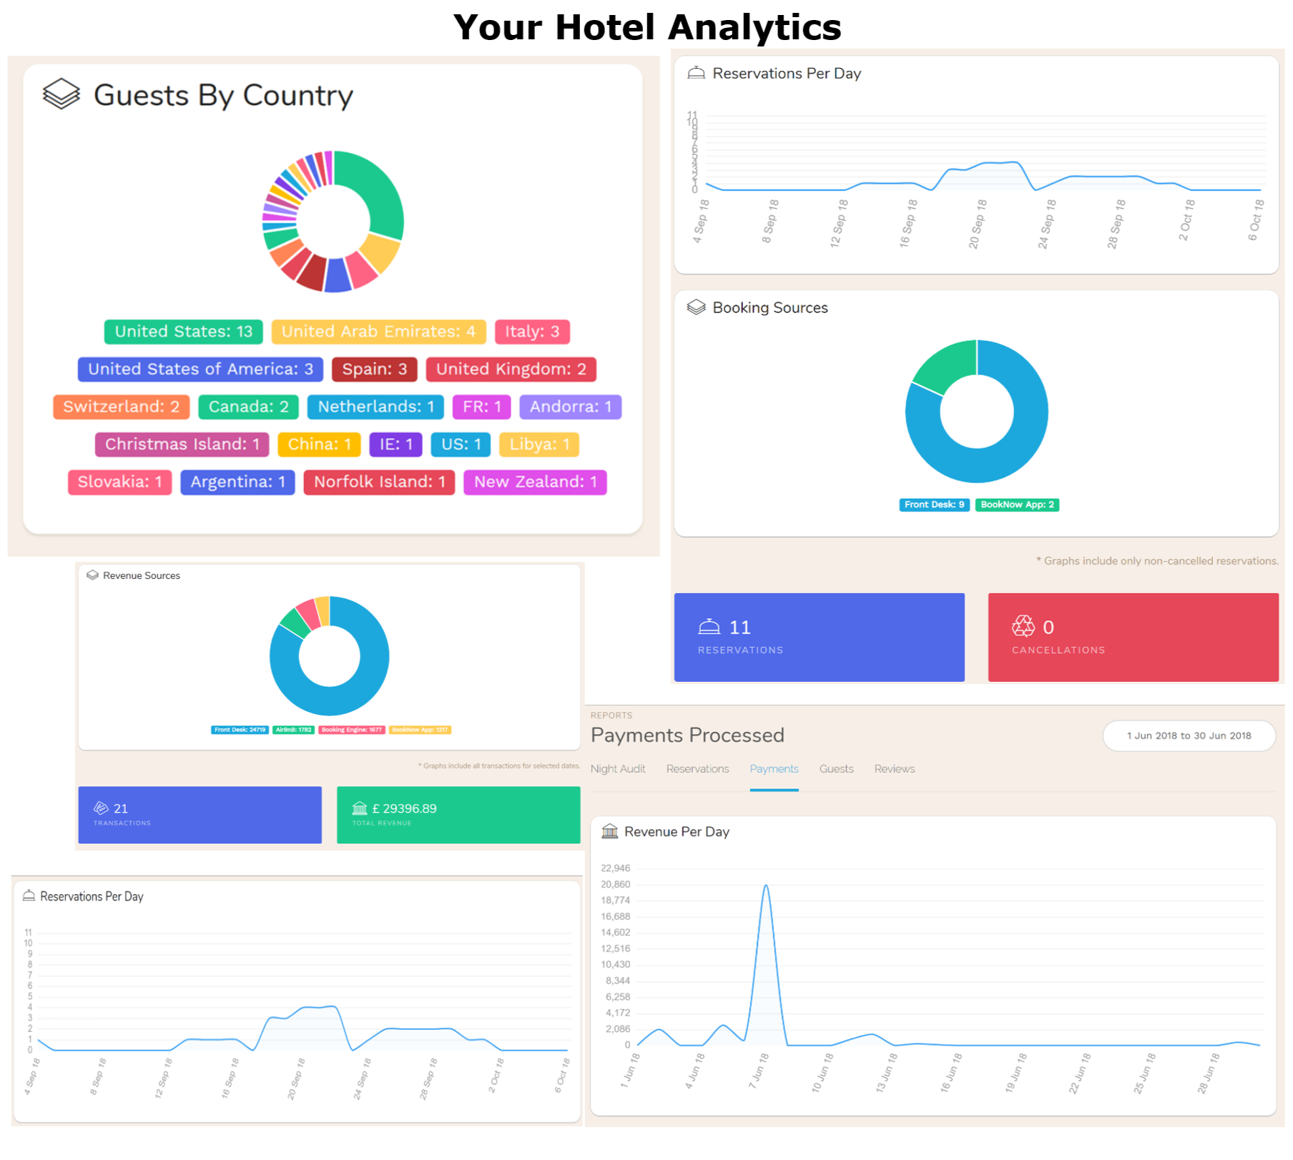Switch to the Night Audit tab
This screenshot has height=1160, width=1293.
(618, 768)
